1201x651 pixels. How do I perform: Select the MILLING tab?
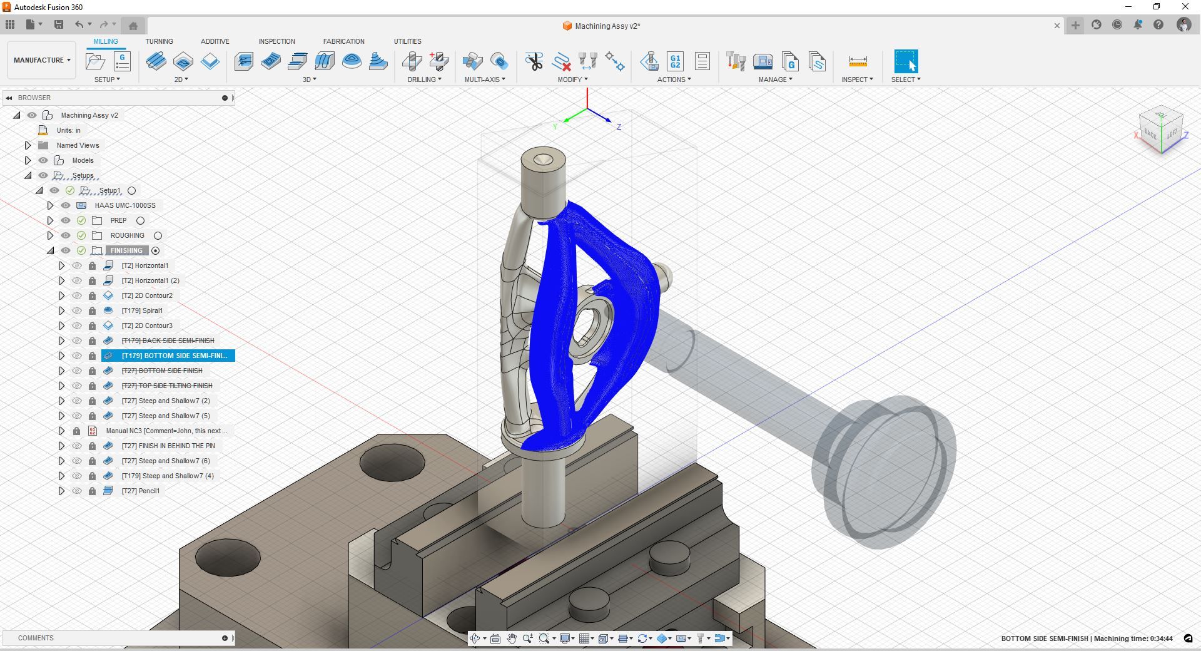pyautogui.click(x=106, y=41)
